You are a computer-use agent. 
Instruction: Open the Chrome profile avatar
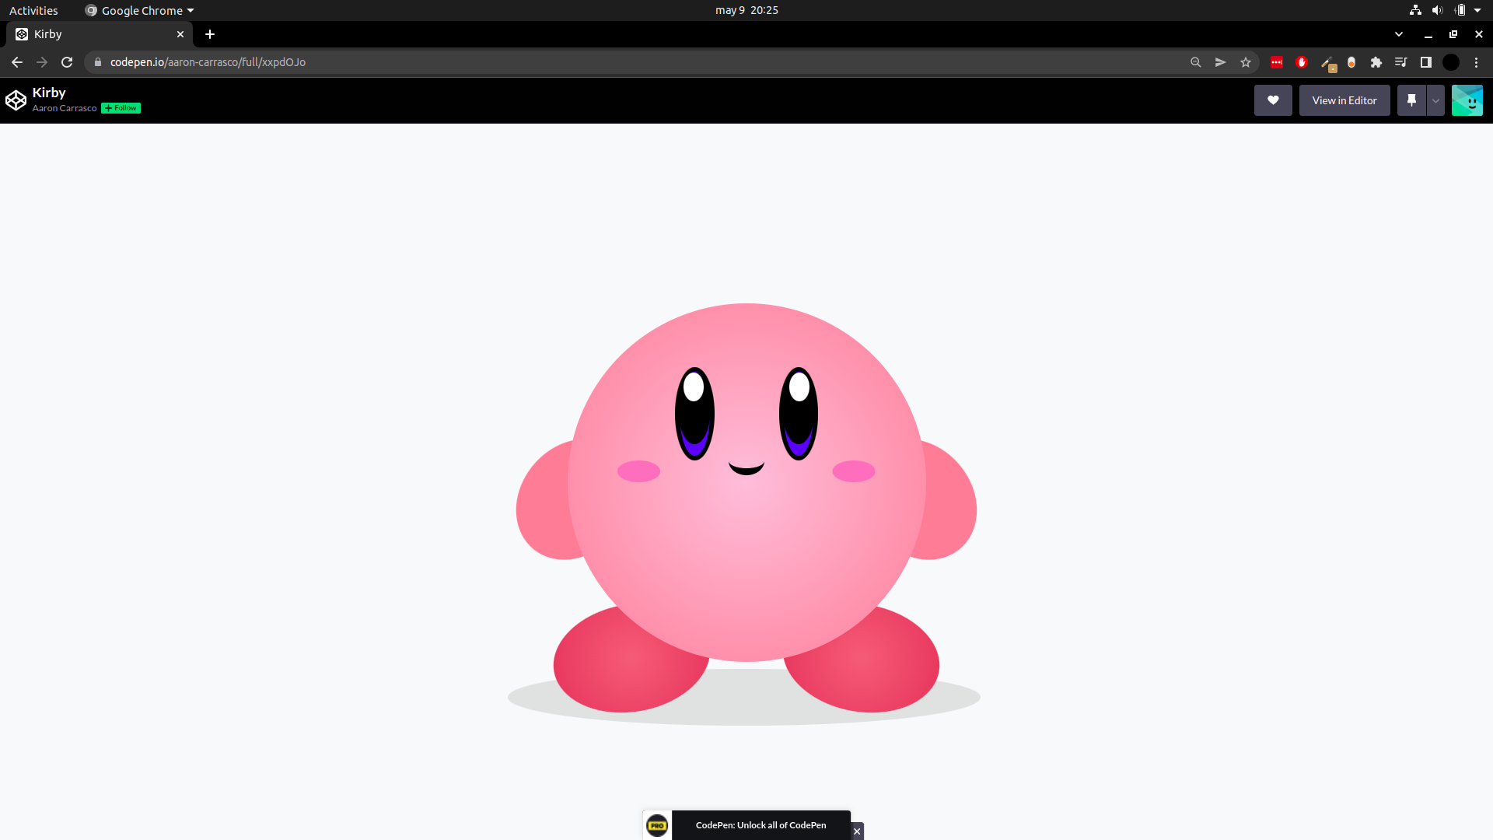[x=1451, y=62]
